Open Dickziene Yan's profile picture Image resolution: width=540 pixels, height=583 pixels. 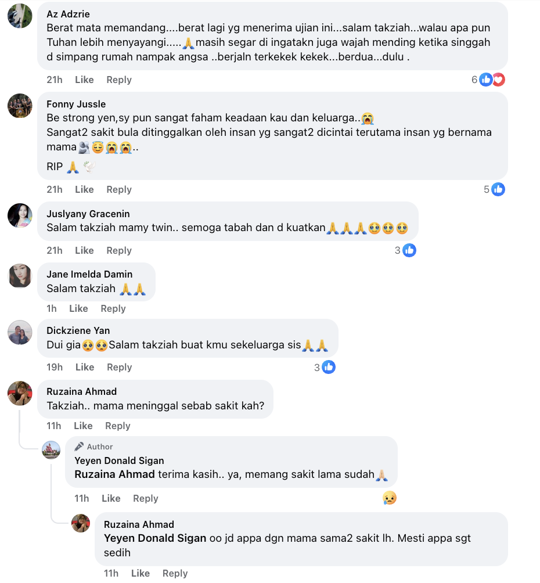pos(20,332)
